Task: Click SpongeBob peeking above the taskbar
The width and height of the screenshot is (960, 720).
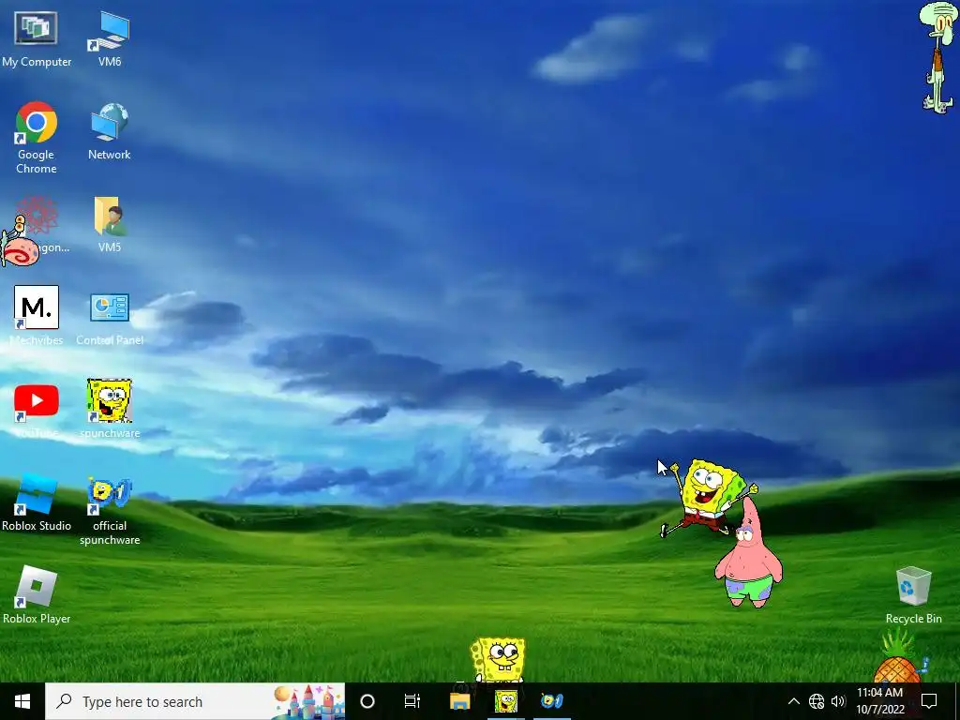Action: [498, 659]
